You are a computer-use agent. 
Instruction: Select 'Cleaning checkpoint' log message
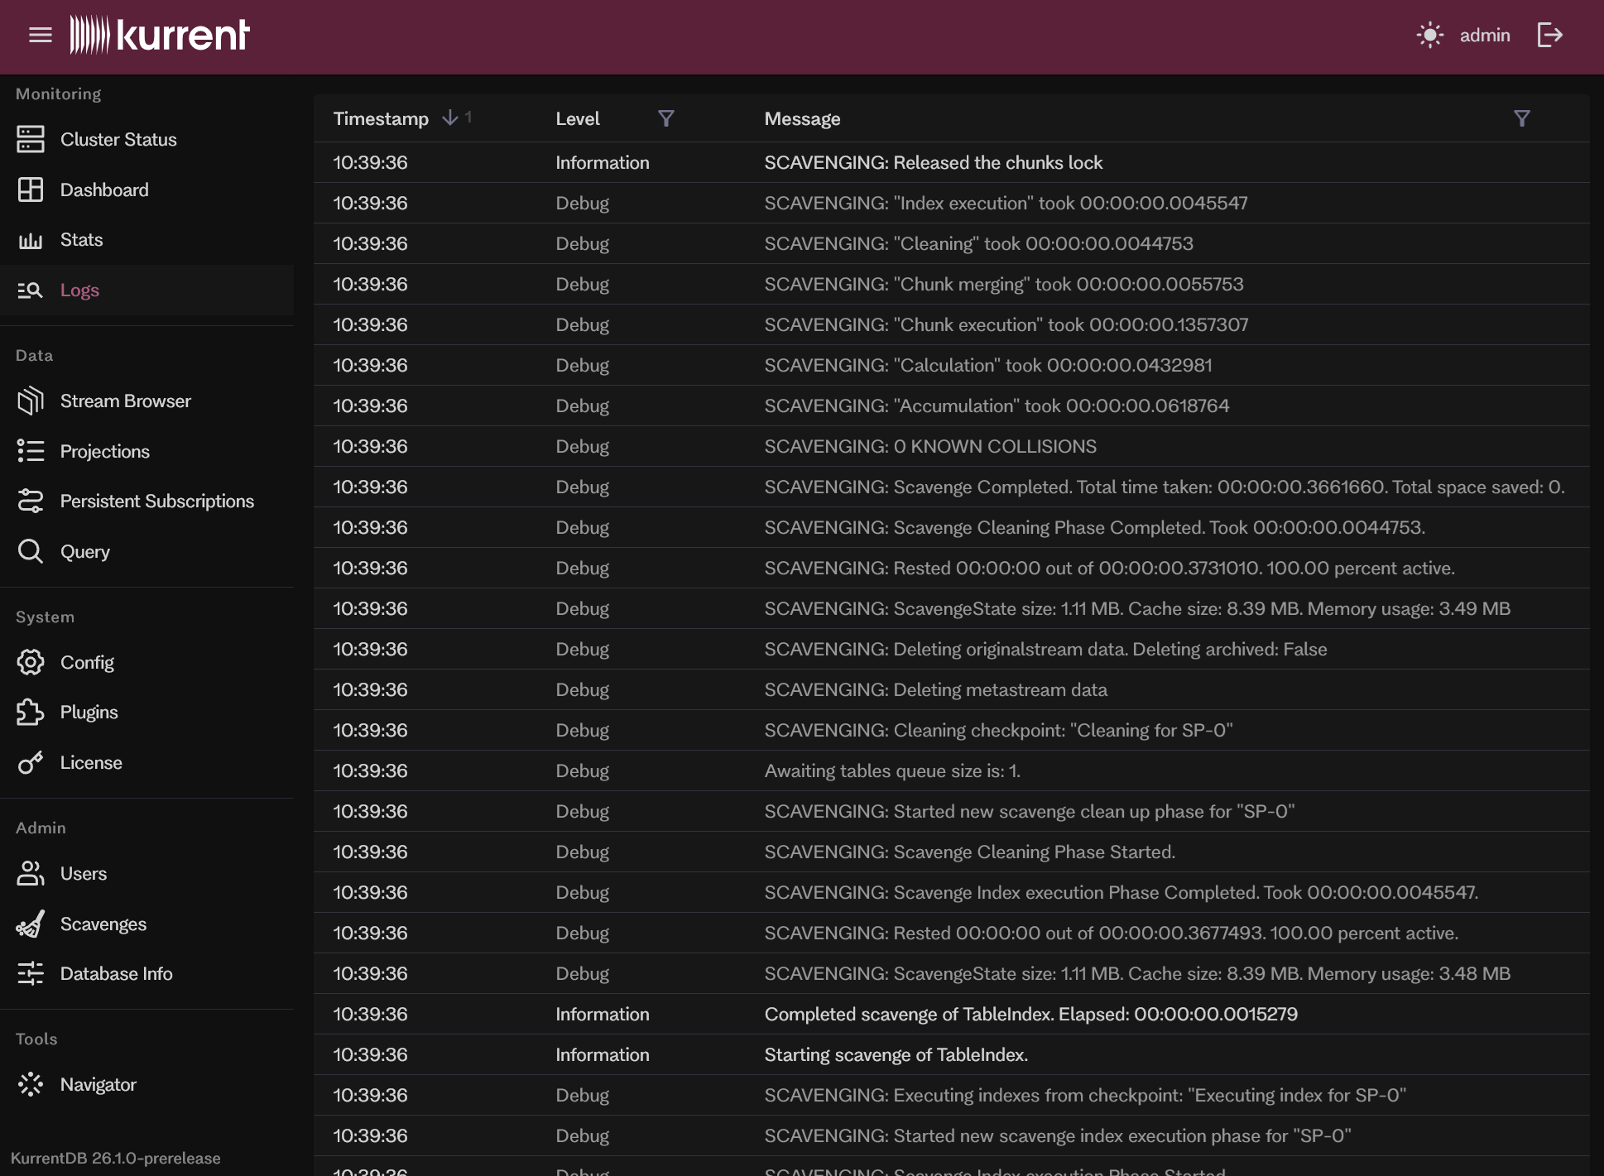[x=998, y=730]
